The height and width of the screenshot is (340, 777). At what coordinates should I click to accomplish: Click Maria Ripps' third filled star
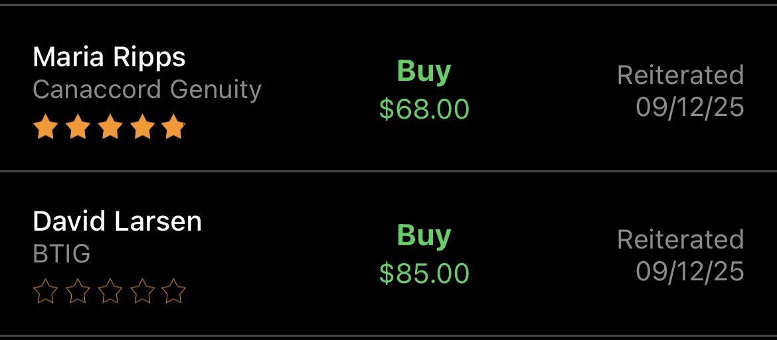pos(110,127)
